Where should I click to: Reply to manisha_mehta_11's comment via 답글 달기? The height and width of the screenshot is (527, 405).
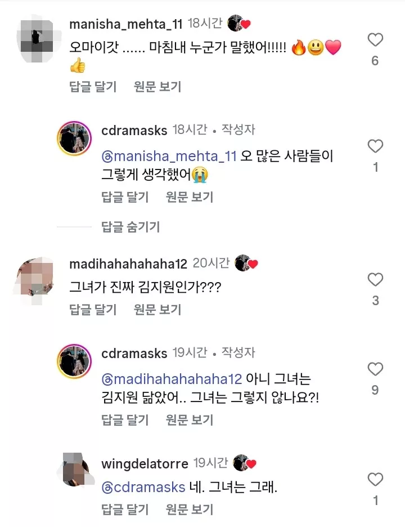pyautogui.click(x=93, y=87)
